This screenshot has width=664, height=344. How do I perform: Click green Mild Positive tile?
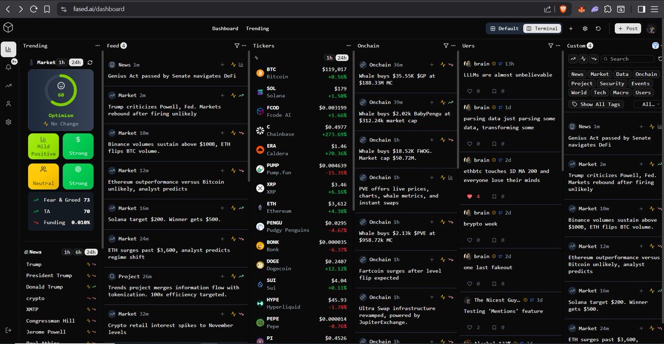pyautogui.click(x=43, y=147)
